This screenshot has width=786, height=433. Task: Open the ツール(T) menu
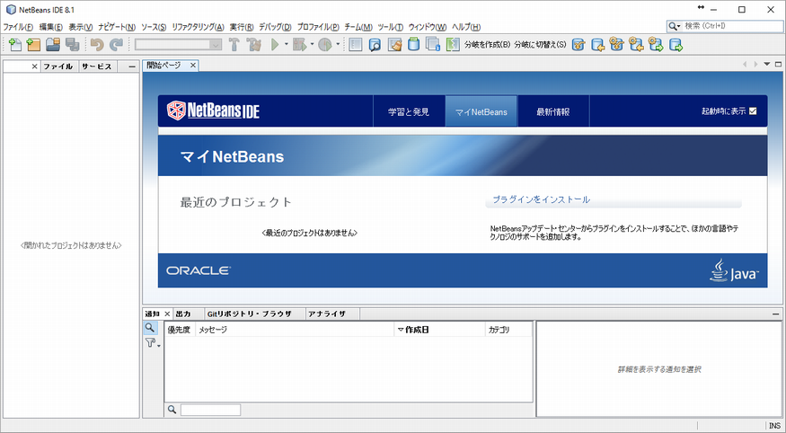tap(390, 27)
